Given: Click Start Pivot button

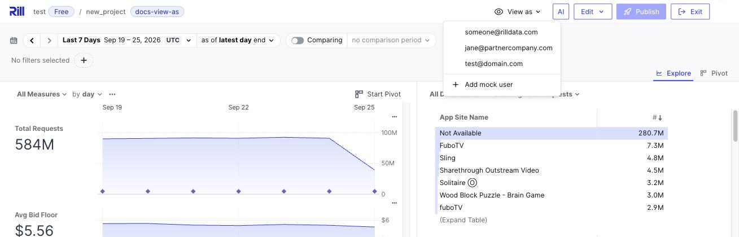Looking at the screenshot, I should point(378,94).
